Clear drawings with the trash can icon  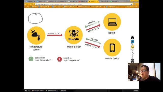click(132, 57)
